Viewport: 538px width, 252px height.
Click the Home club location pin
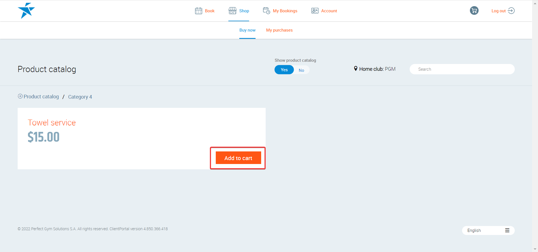pos(356,69)
